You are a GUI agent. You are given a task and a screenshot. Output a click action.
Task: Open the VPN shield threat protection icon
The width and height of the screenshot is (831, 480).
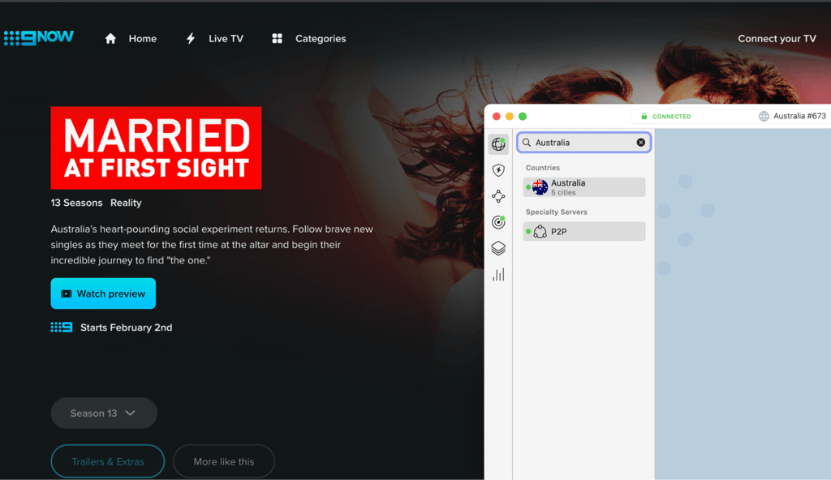[498, 170]
